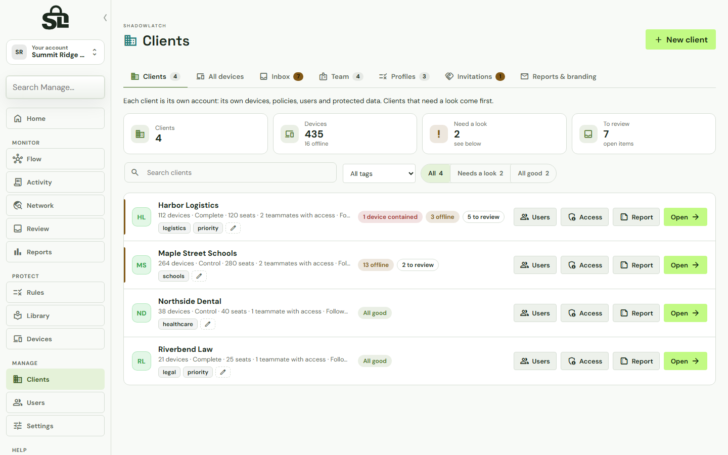View Users for Maple Street Schools
The image size is (728, 455).
pyautogui.click(x=535, y=265)
